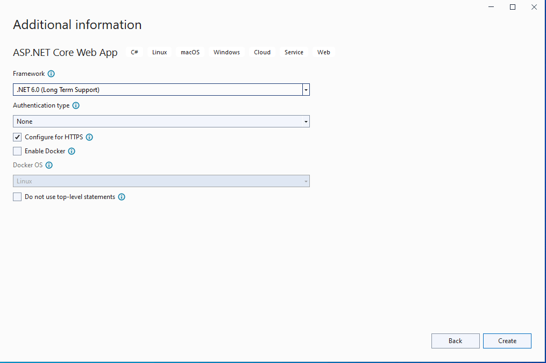Viewport: 546px width, 363px height.
Task: Click the Framework info icon
Action: 51,74
